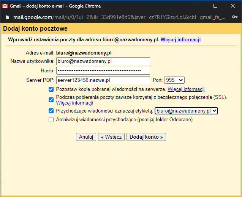Click the Dodaj konto pocztowe heading
The image size is (242, 197).
click(35, 29)
